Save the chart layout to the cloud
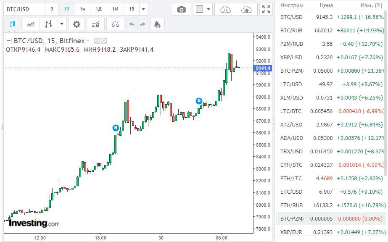Image resolution: width=388 pixels, height=242 pixels. pos(247,9)
